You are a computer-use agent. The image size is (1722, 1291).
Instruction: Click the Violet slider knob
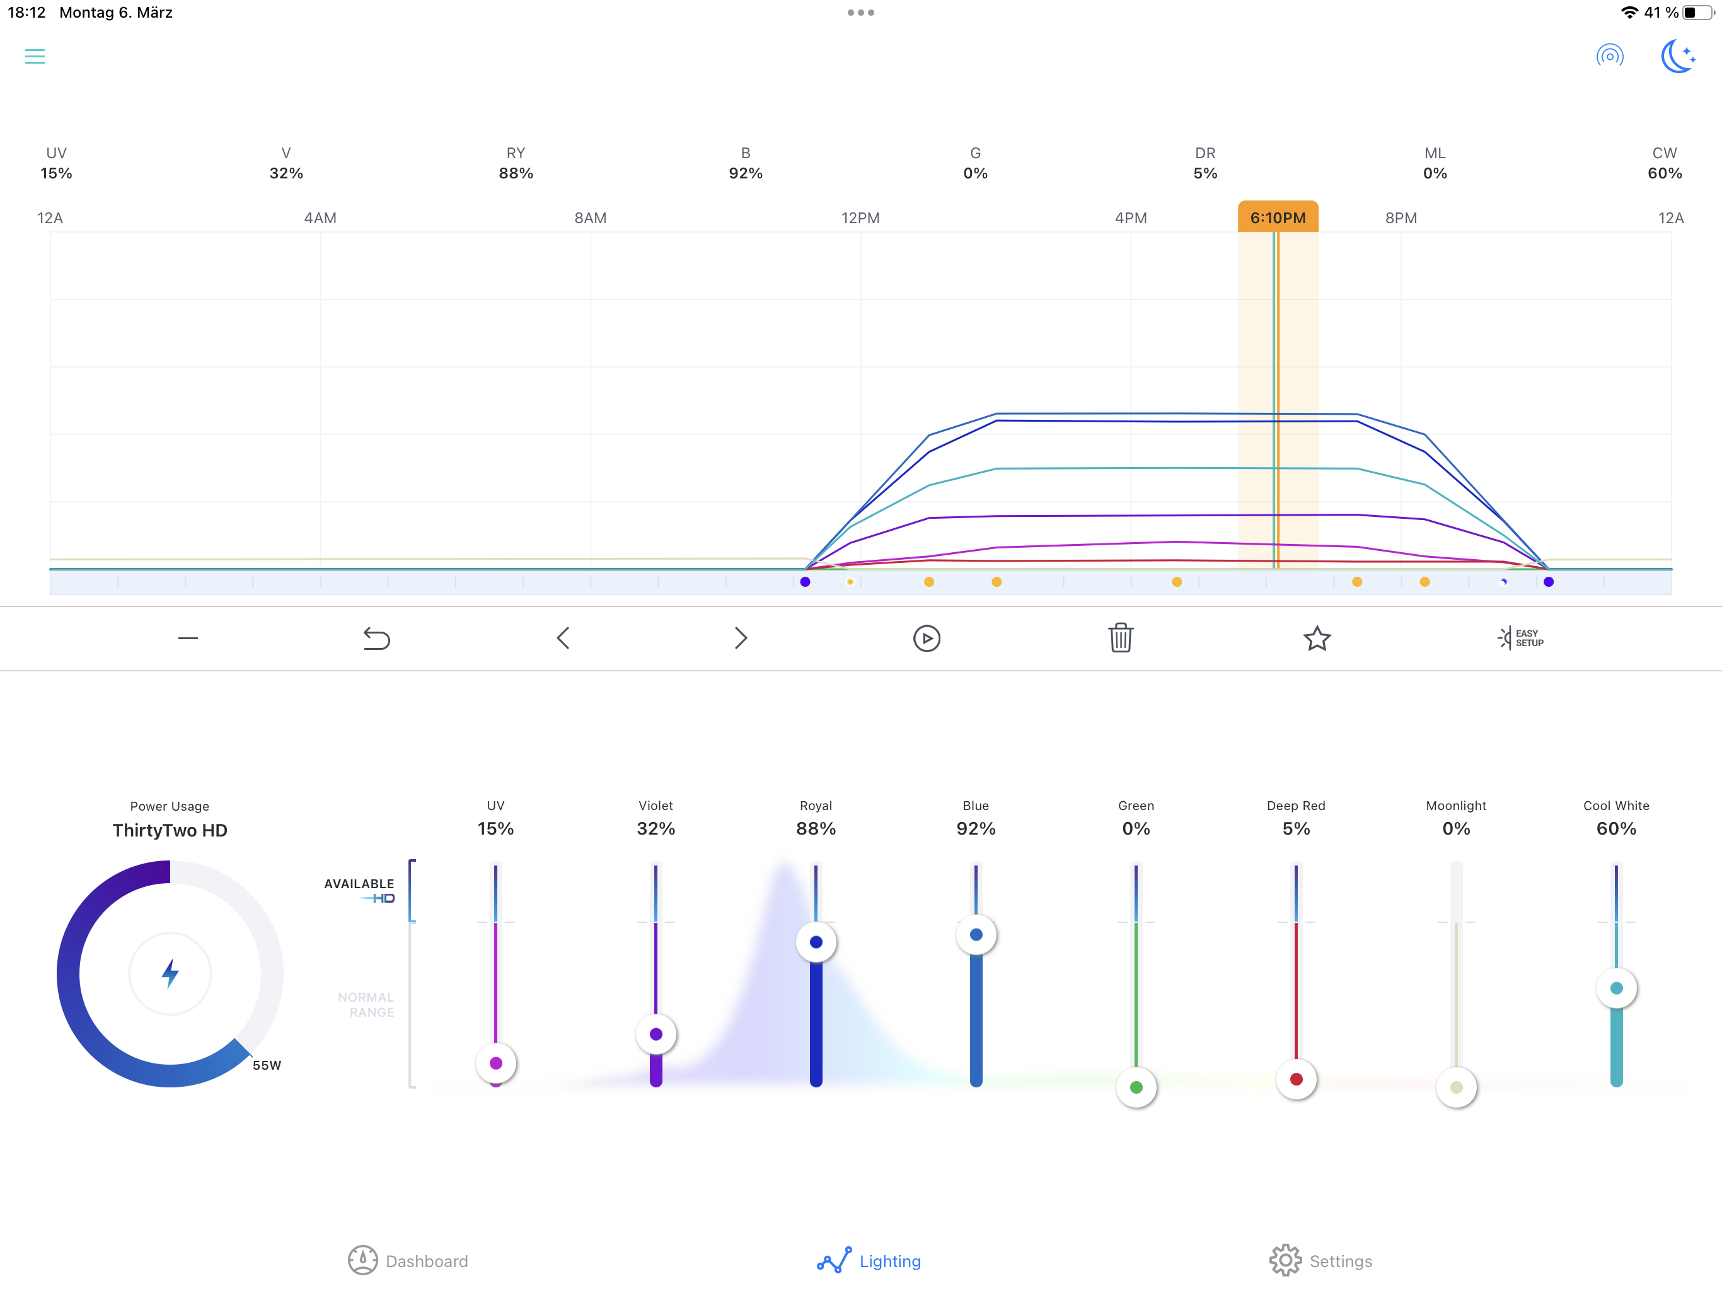[656, 1034]
